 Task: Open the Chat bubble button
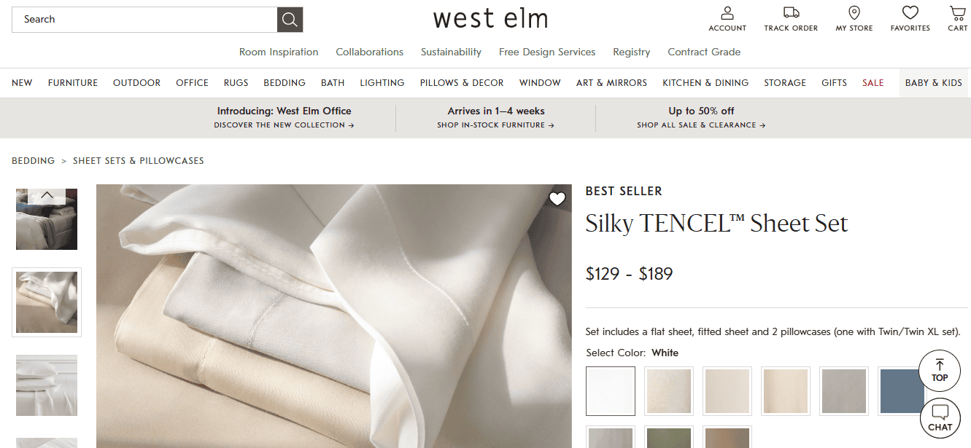(x=940, y=418)
